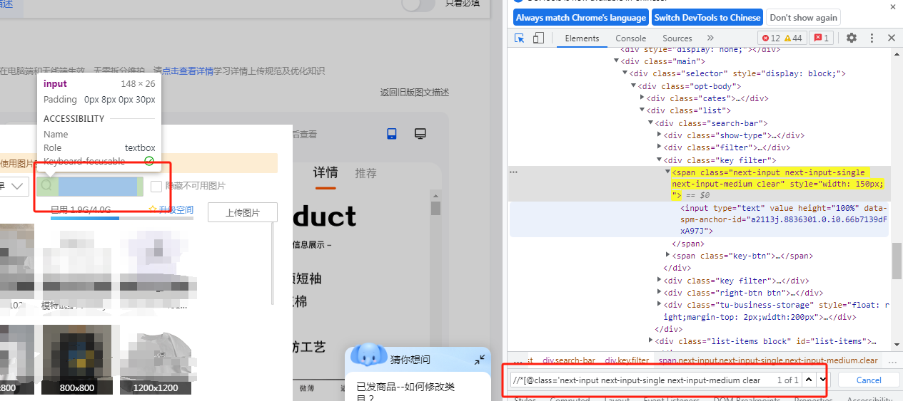This screenshot has height=401, width=903.
Task: Expand the span class="key-btn" node
Action: click(x=667, y=255)
